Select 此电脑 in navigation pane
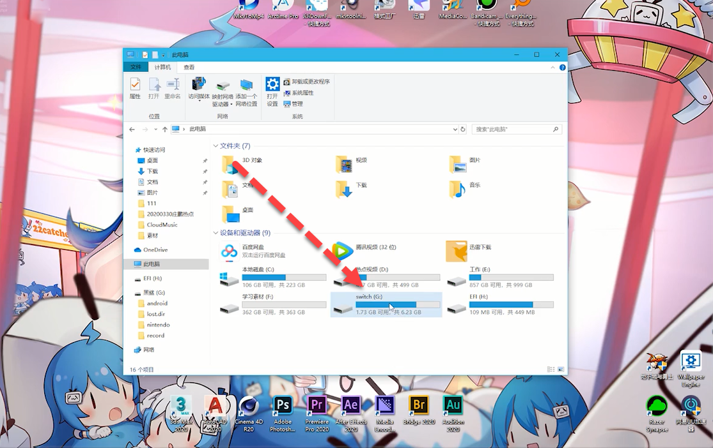The image size is (713, 448). tap(166, 264)
